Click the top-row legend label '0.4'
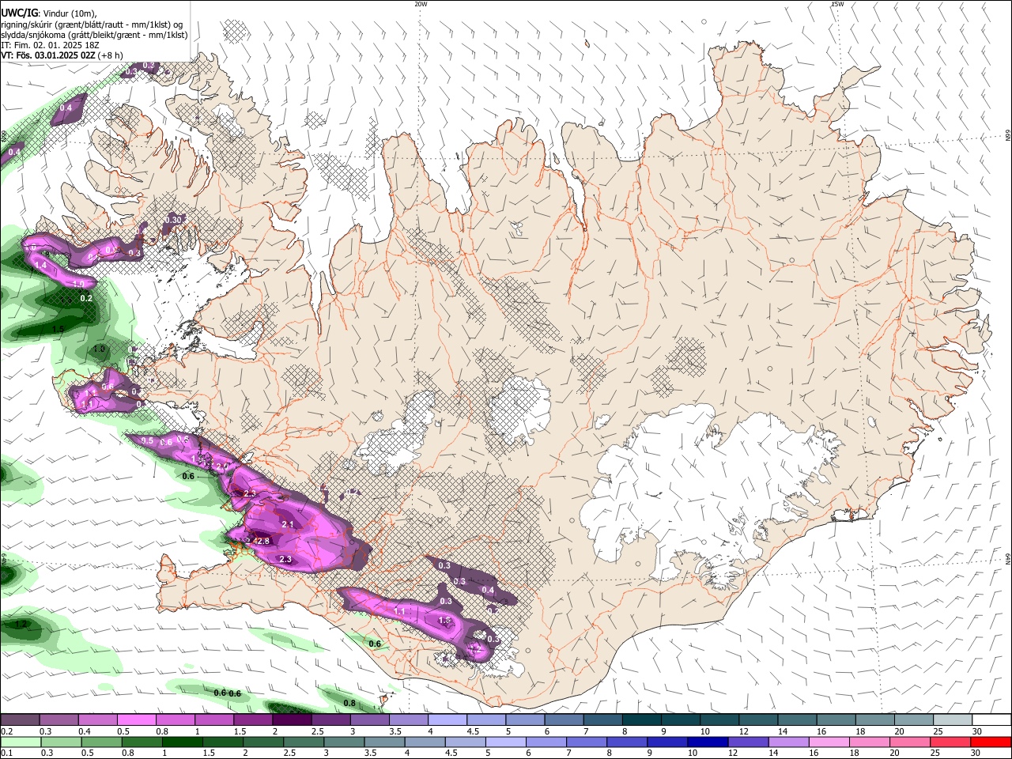The width and height of the screenshot is (1012, 759). pyautogui.click(x=84, y=731)
